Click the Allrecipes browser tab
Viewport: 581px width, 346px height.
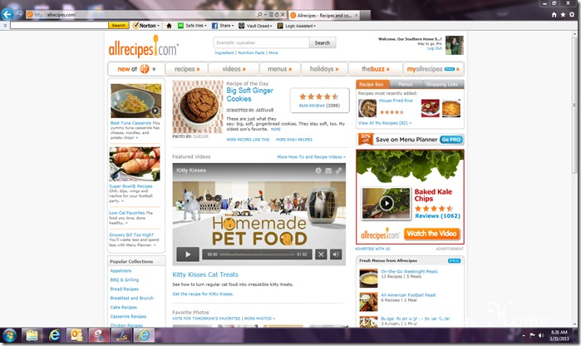[x=323, y=15]
